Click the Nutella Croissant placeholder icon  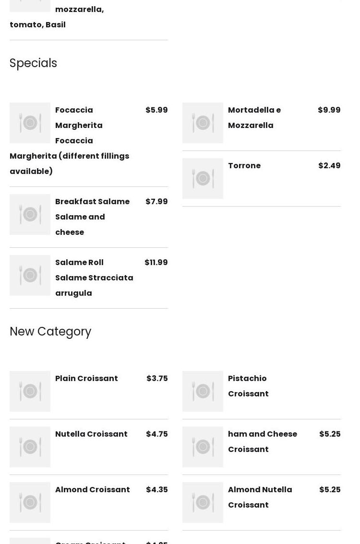click(x=30, y=447)
